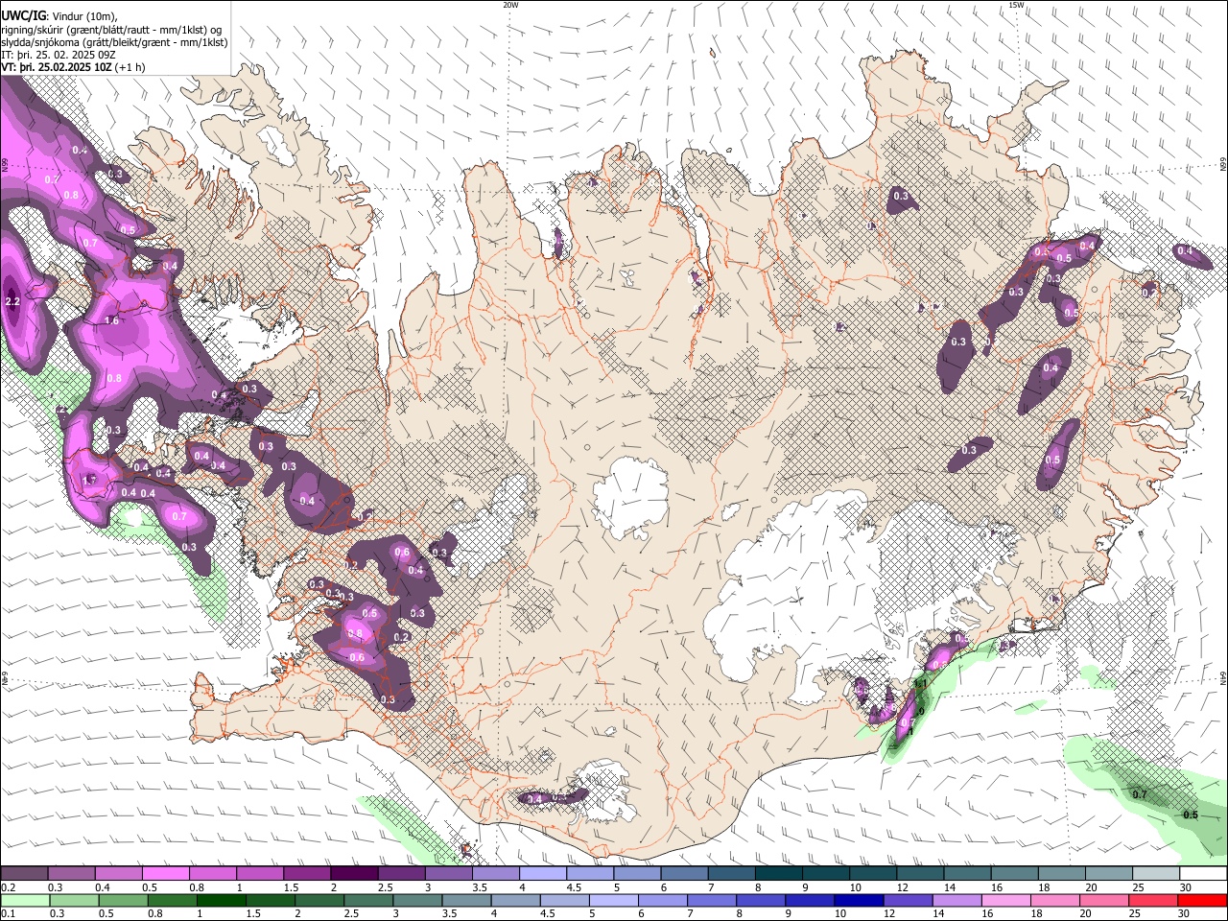Click the 15W longitude label
The image size is (1228, 921).
1016,5
